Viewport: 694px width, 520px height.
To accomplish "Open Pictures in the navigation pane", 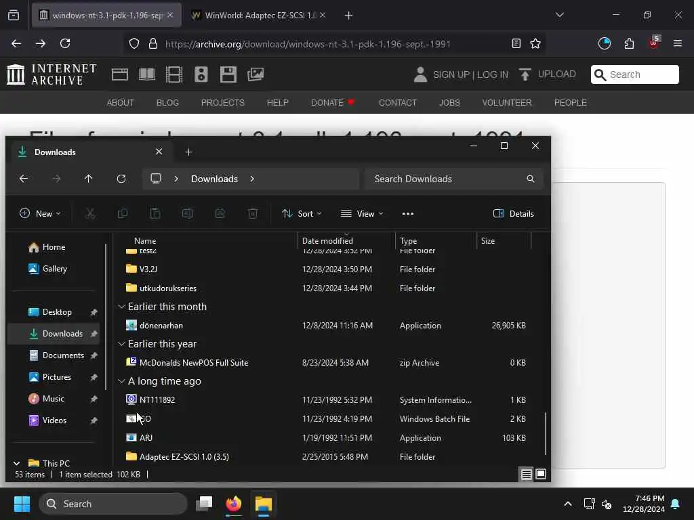I will tap(49, 377).
